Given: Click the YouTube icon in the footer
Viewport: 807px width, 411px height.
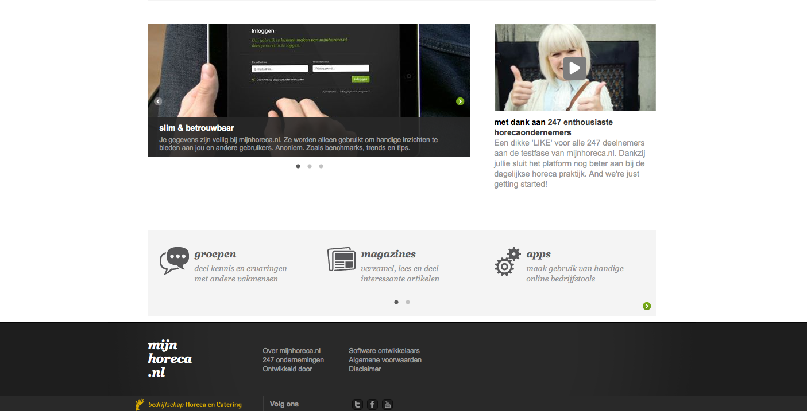Looking at the screenshot, I should coord(388,405).
